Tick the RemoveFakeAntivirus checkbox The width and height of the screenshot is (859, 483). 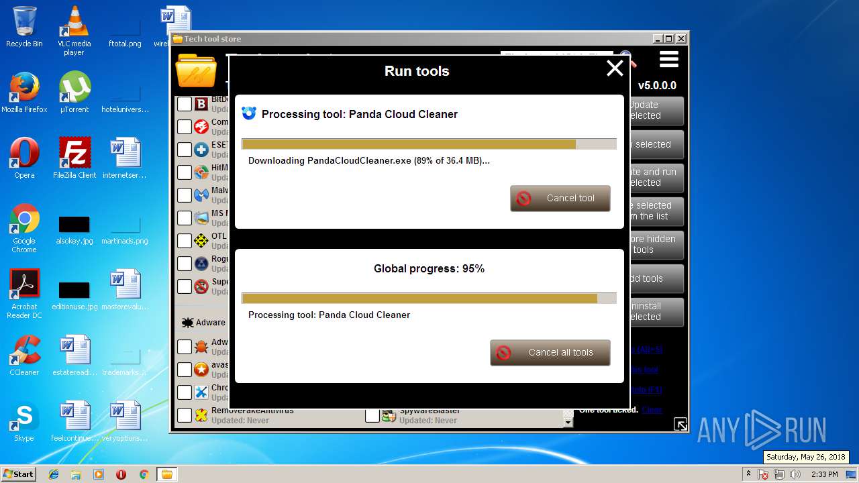click(185, 415)
